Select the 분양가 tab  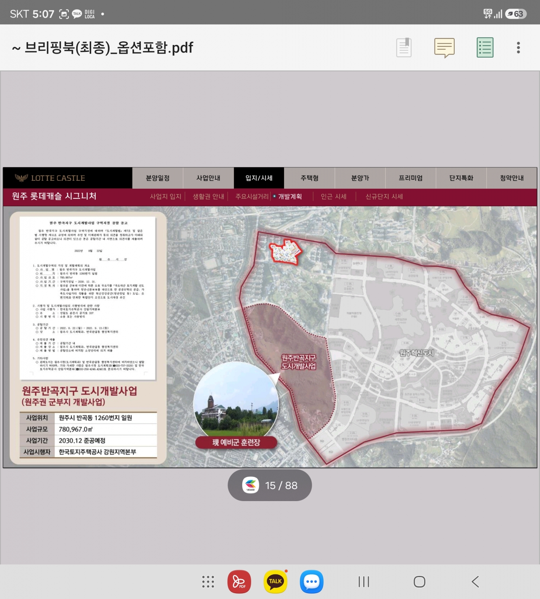pos(360,178)
